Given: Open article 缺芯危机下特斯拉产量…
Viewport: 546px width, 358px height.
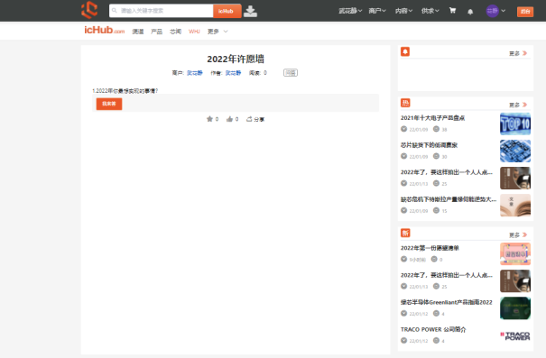Looking at the screenshot, I should click(x=449, y=199).
